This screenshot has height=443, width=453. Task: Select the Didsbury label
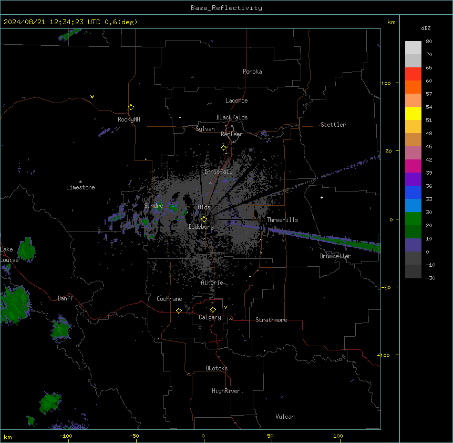click(201, 227)
